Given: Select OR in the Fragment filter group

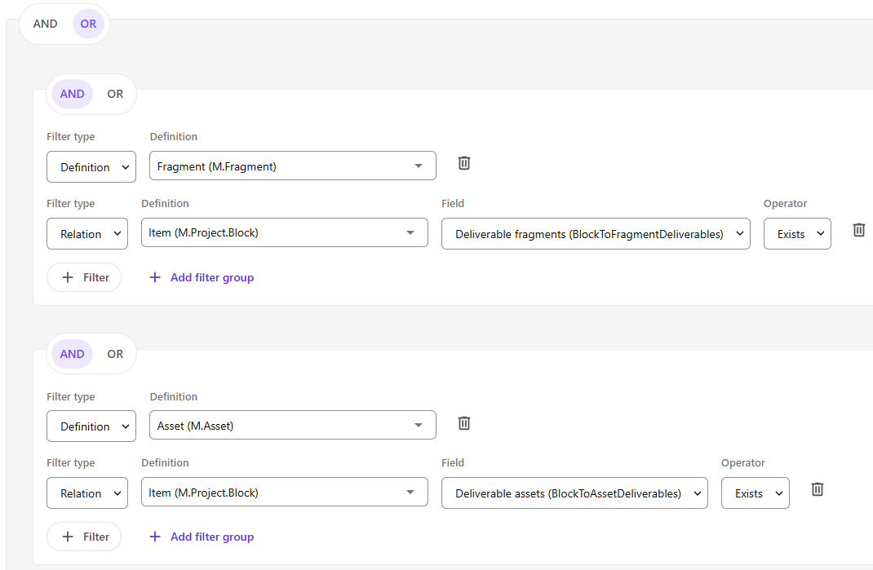Looking at the screenshot, I should [x=115, y=94].
